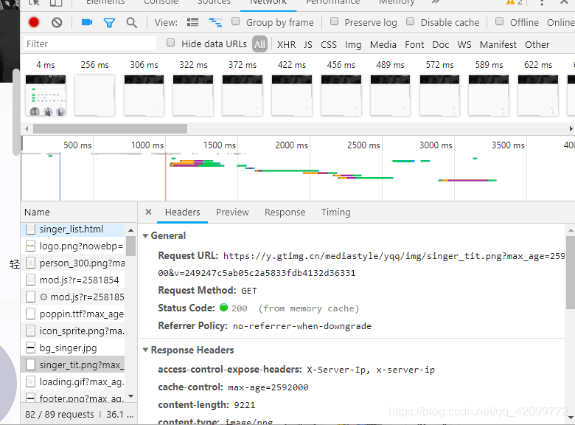This screenshot has width=575, height=425.
Task: Filter requests by WS
Action: 464,44
